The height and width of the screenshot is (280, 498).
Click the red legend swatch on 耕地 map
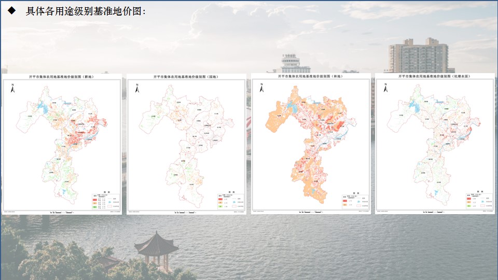coord(95,199)
